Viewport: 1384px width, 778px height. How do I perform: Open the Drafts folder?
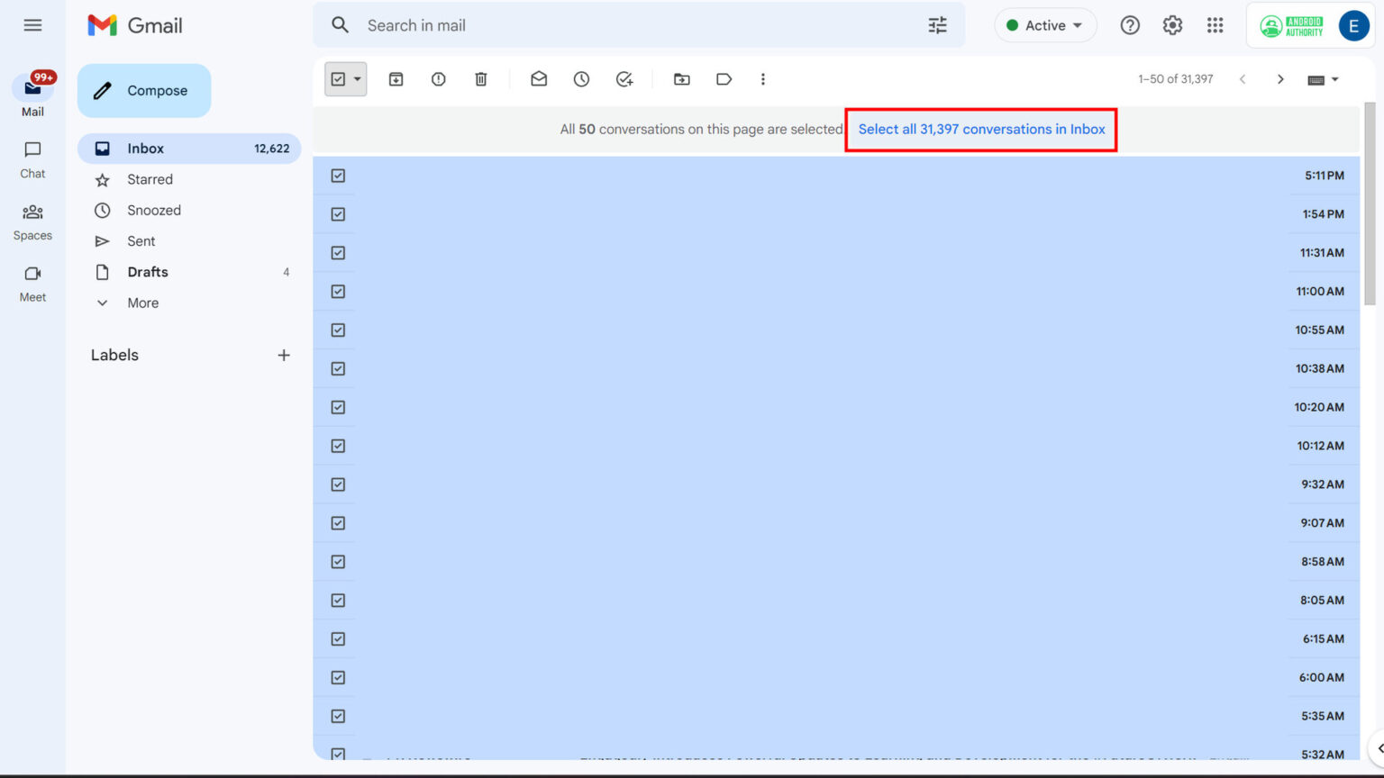click(x=189, y=272)
